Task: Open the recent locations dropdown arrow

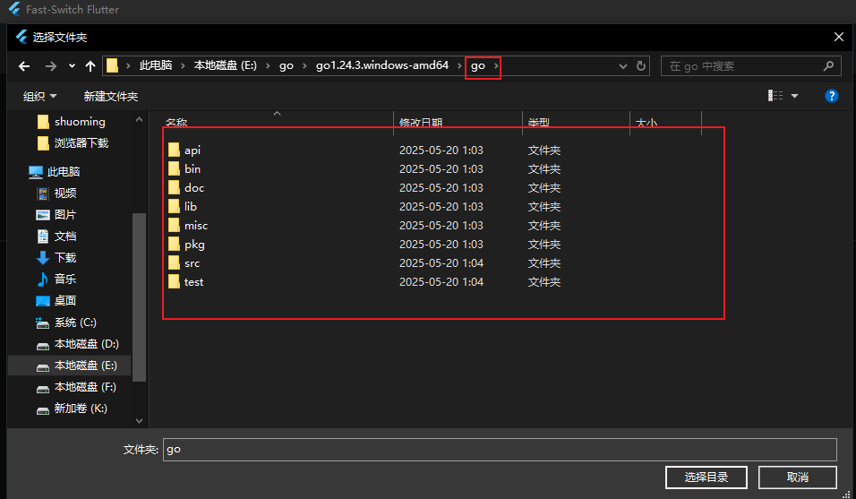Action: (72, 66)
